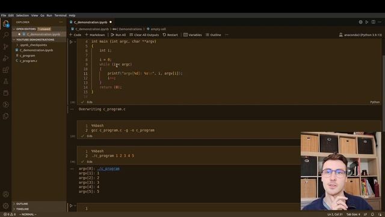Open notifications bell in status bar
385x217 pixels.
tap(372, 215)
